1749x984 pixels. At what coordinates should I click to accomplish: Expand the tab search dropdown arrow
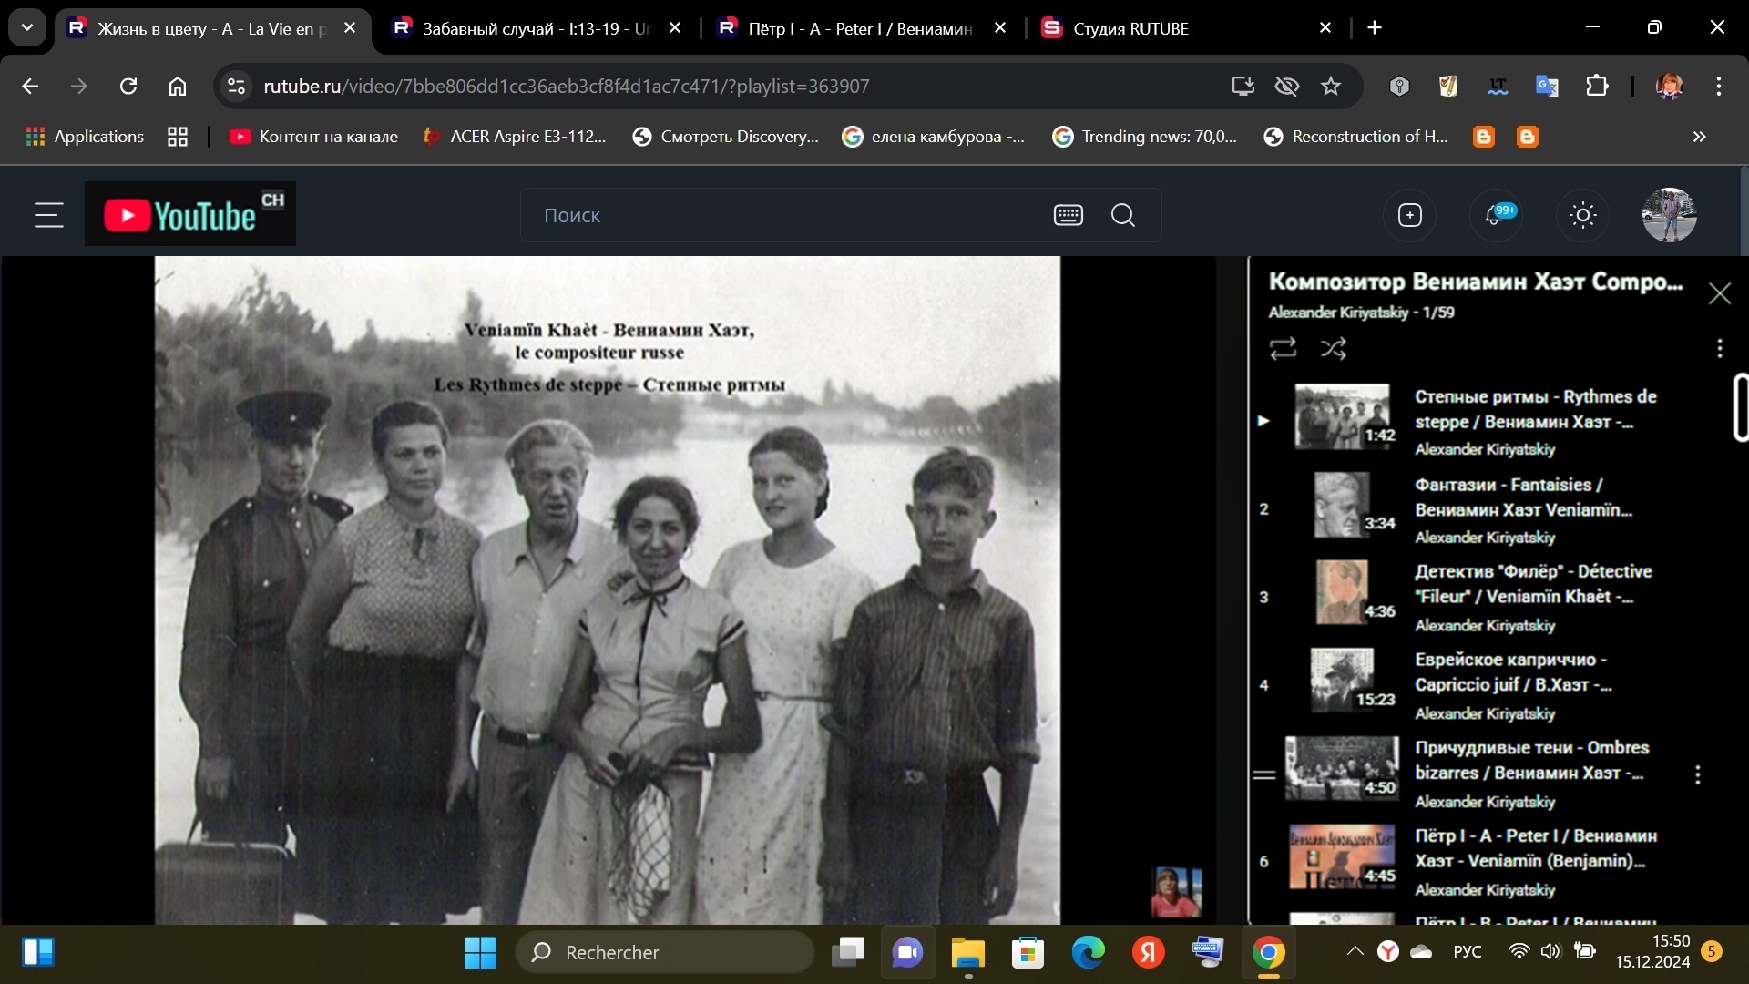[x=27, y=27]
